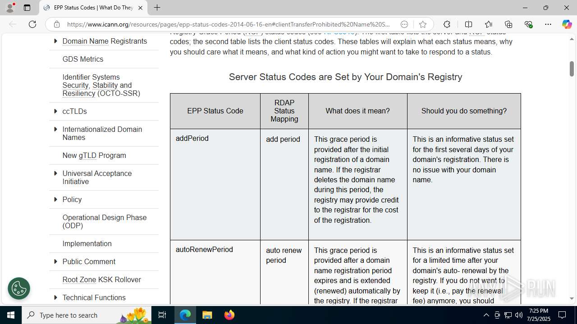
Task: Open the Copilot sidebar icon
Action: (x=567, y=24)
